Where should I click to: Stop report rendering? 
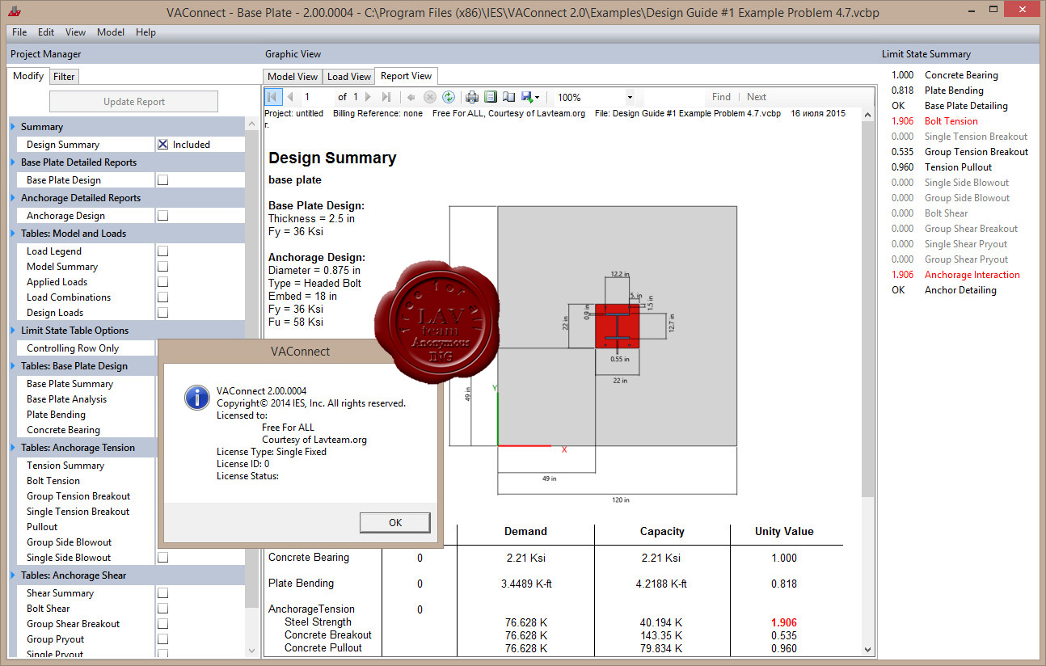click(x=430, y=97)
